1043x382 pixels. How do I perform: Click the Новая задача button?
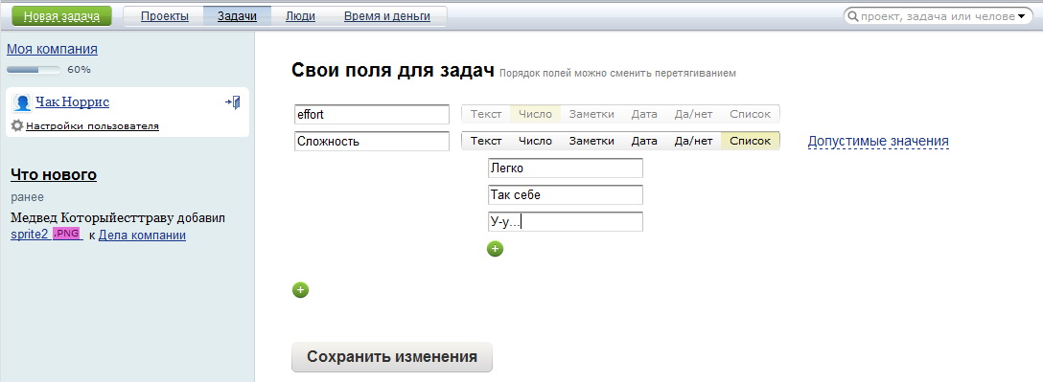(x=62, y=16)
